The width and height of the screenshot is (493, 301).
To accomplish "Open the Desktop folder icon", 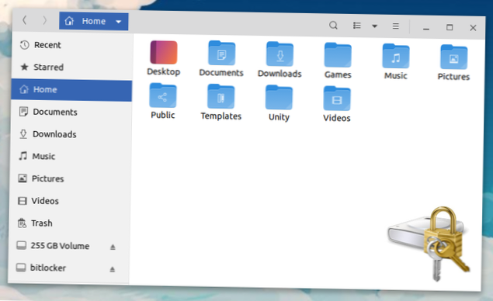I will click(164, 52).
